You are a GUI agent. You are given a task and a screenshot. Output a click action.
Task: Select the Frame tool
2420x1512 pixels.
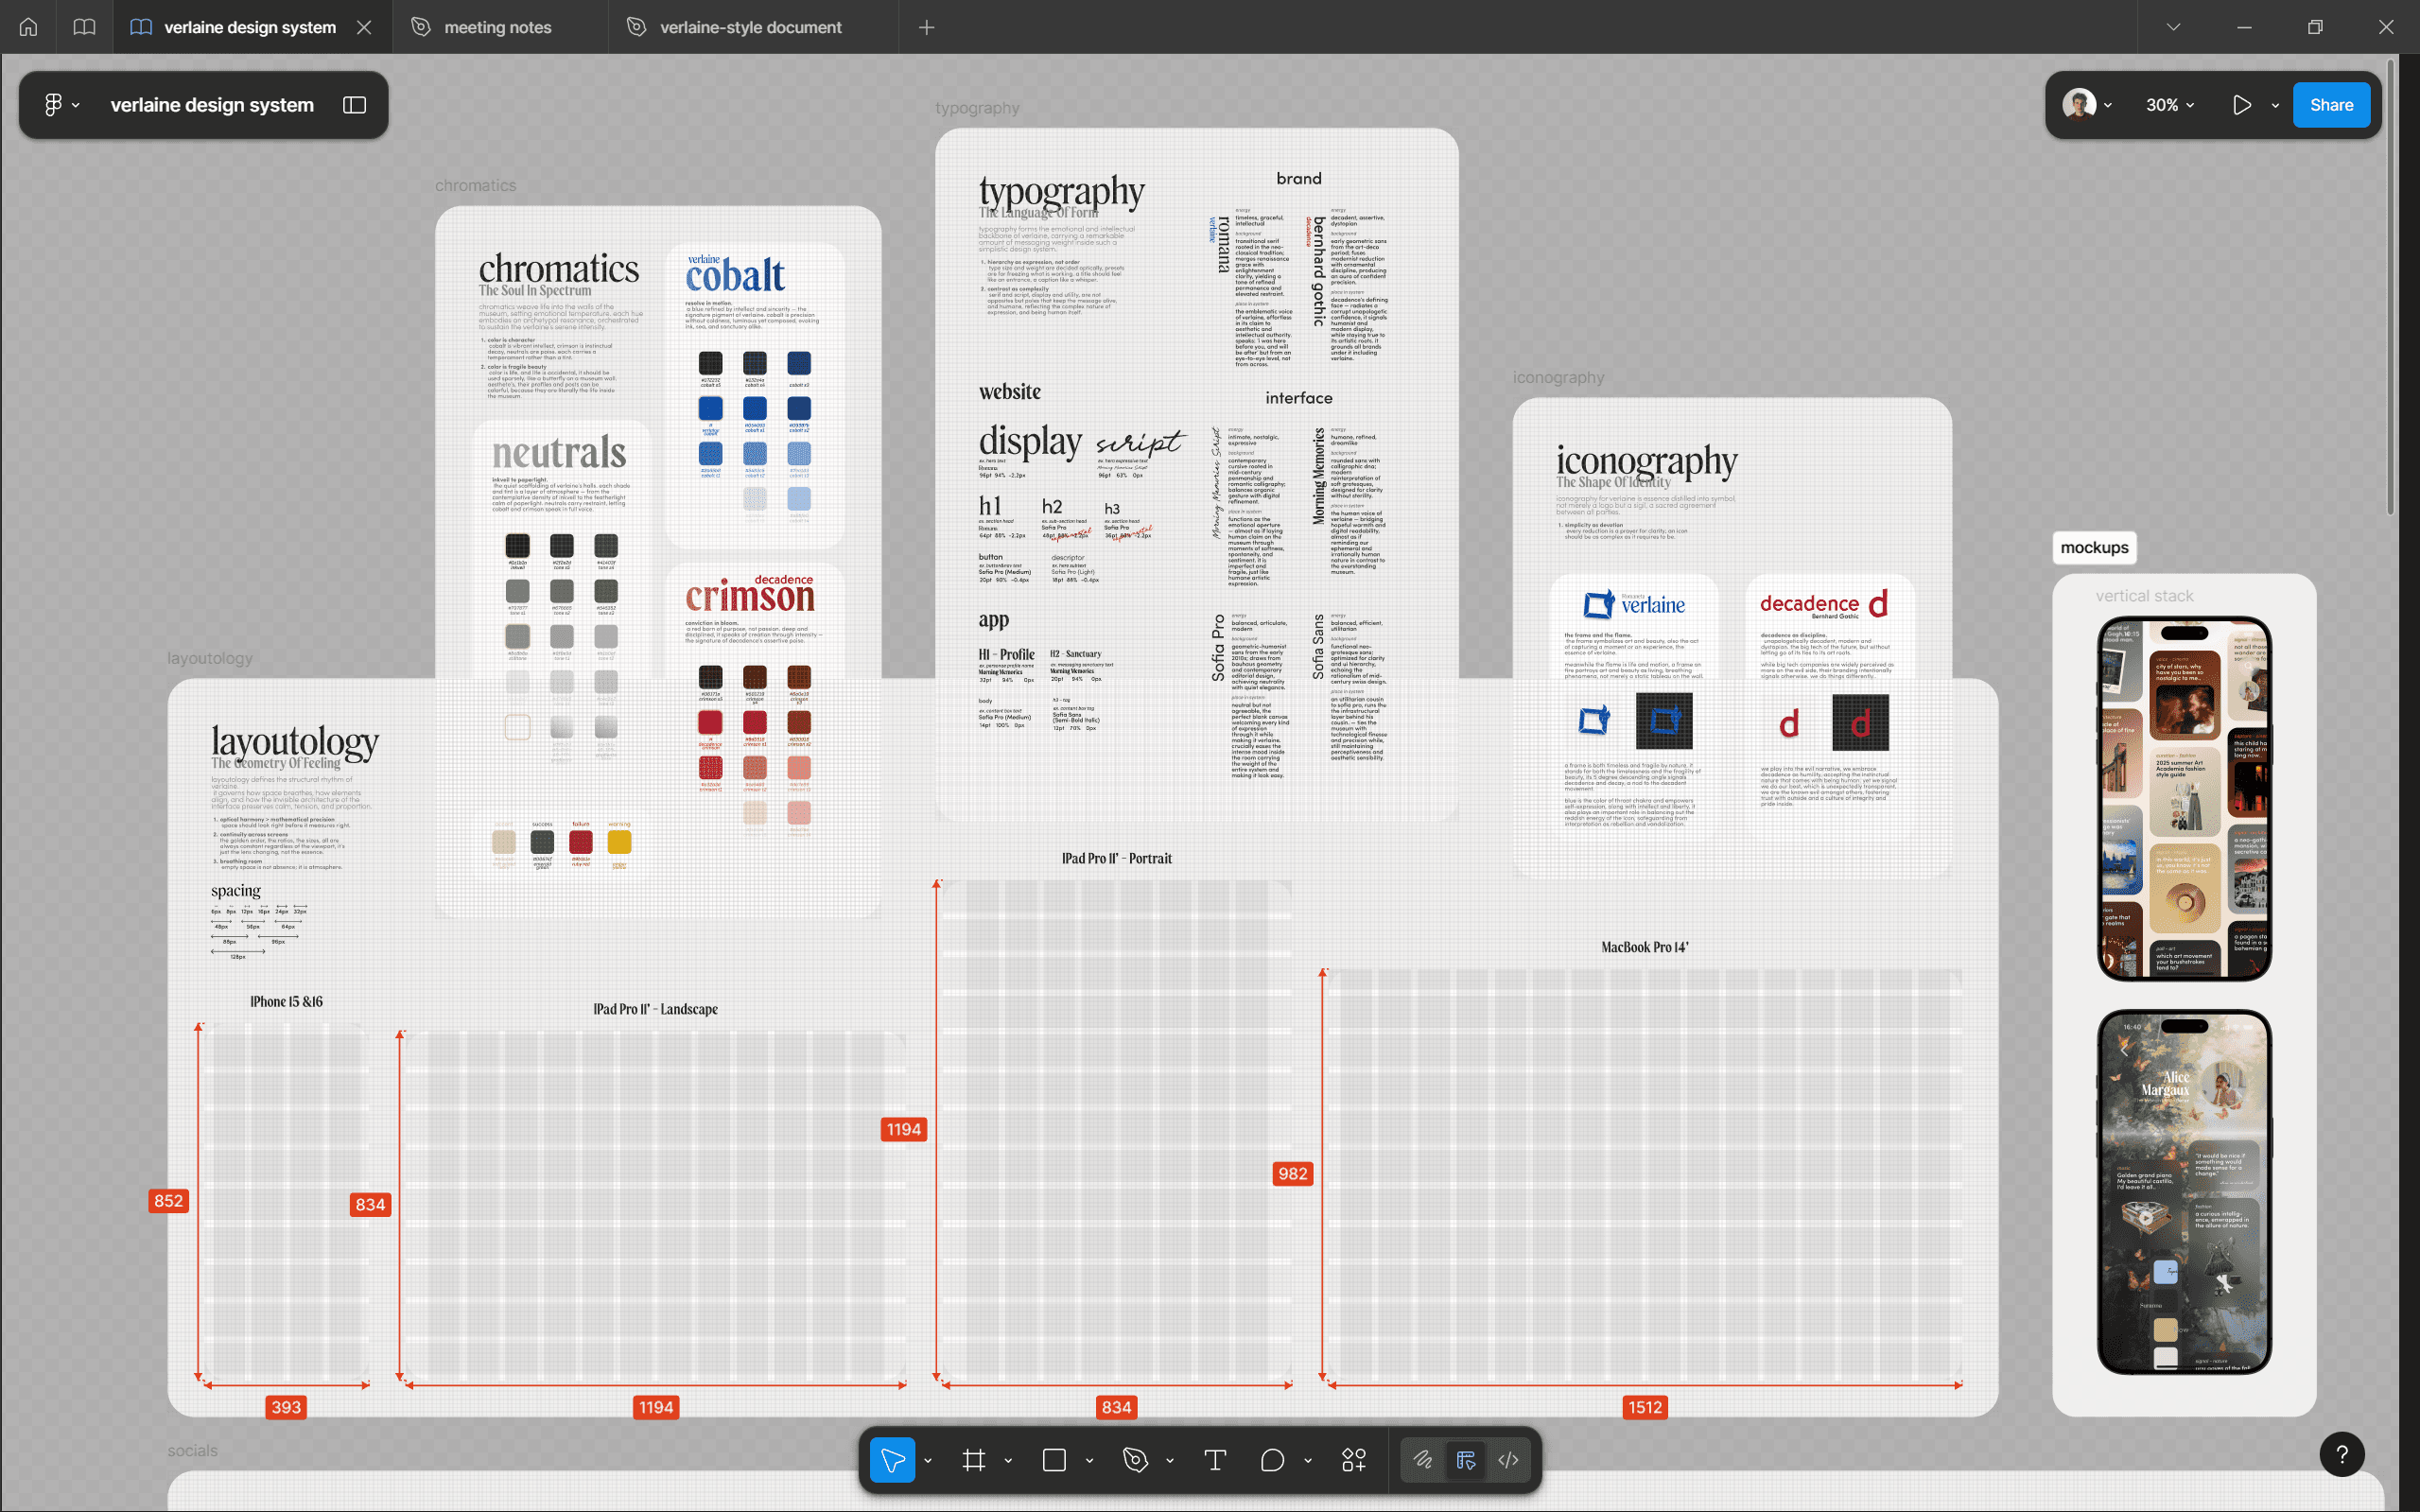coord(973,1460)
